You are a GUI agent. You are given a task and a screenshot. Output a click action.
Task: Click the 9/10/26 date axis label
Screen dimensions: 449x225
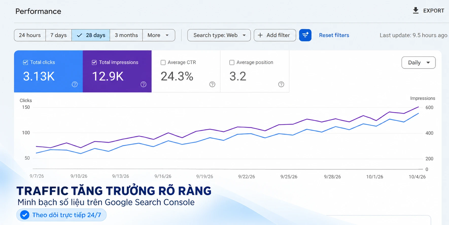point(79,176)
